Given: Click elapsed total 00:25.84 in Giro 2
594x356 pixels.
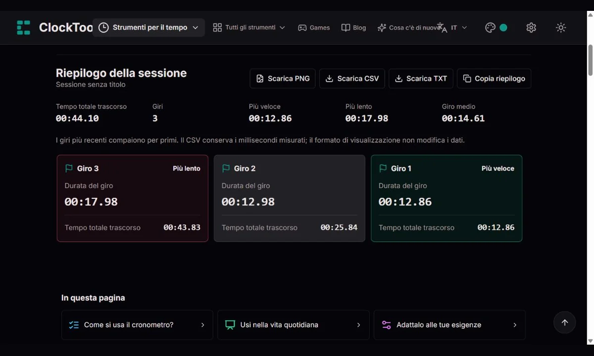Looking at the screenshot, I should click(339, 227).
